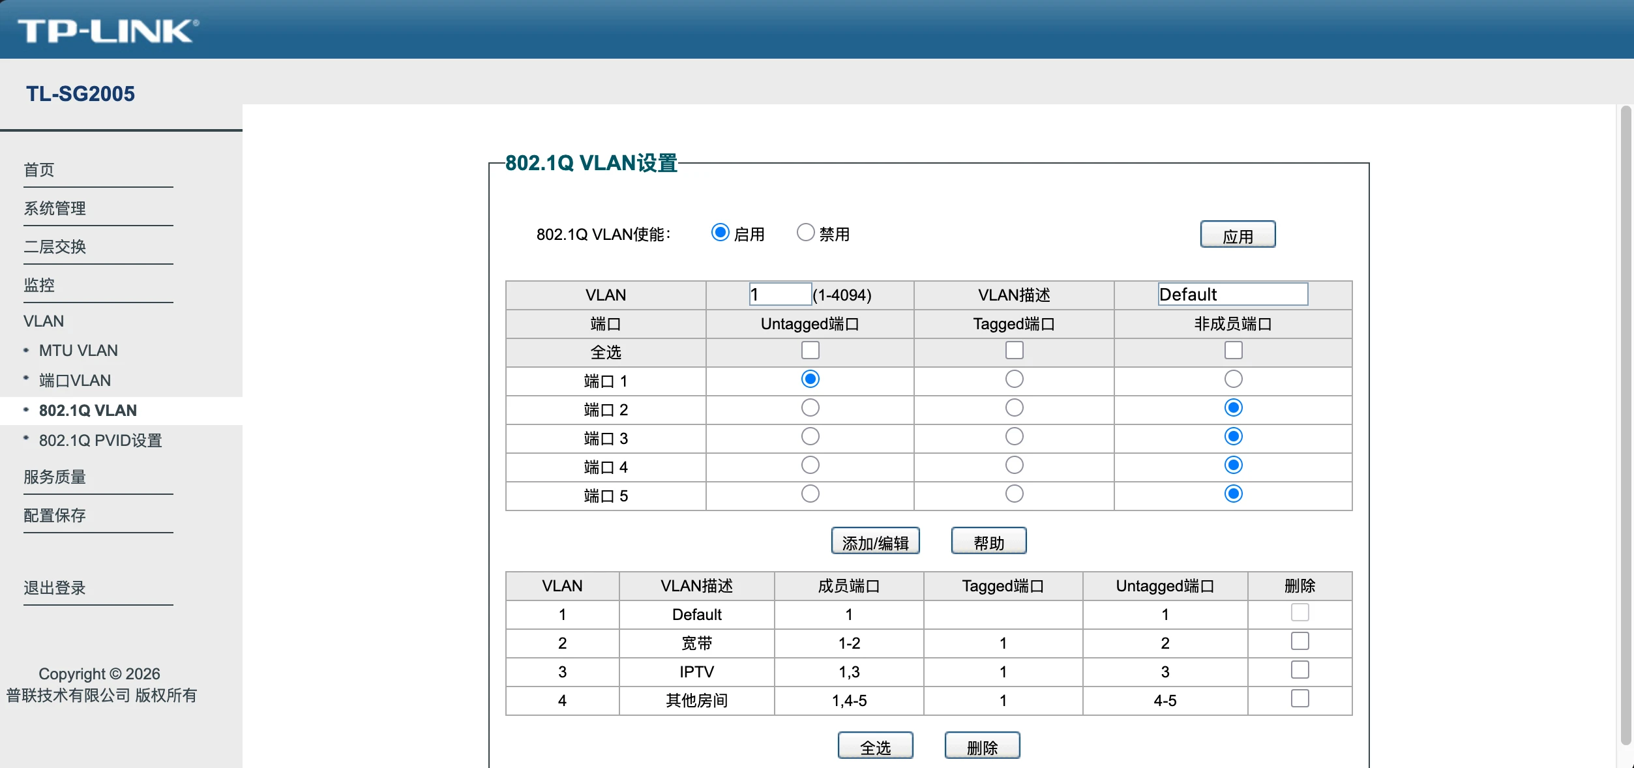The height and width of the screenshot is (768, 1634).
Task: Click the bottom 全选 button
Action: point(875,746)
